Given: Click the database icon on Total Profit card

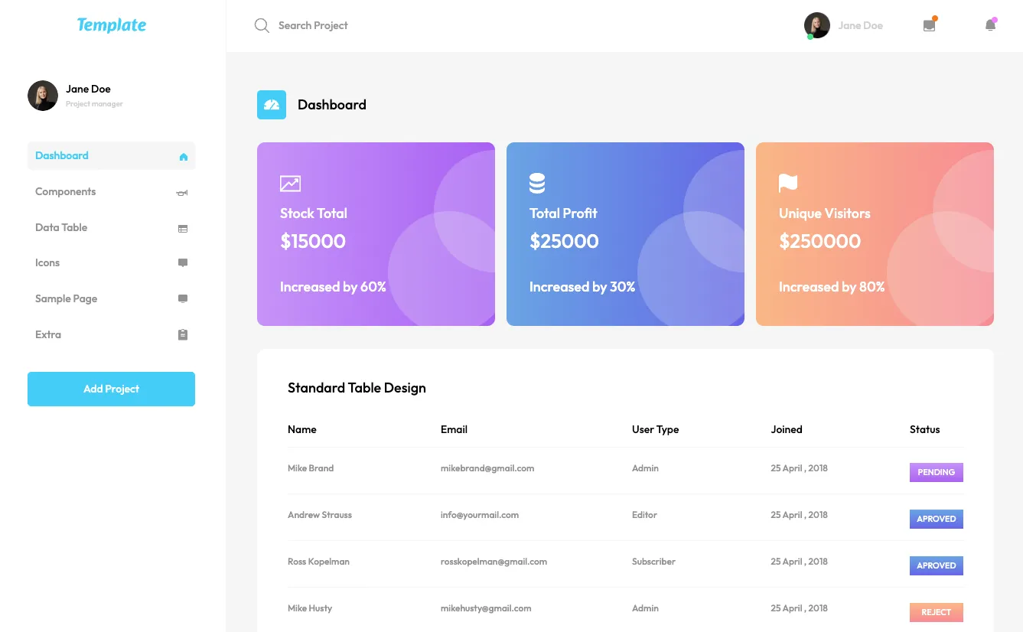Looking at the screenshot, I should click(x=536, y=183).
